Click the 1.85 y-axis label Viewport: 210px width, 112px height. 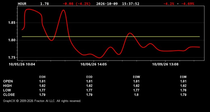(x=12, y=23)
